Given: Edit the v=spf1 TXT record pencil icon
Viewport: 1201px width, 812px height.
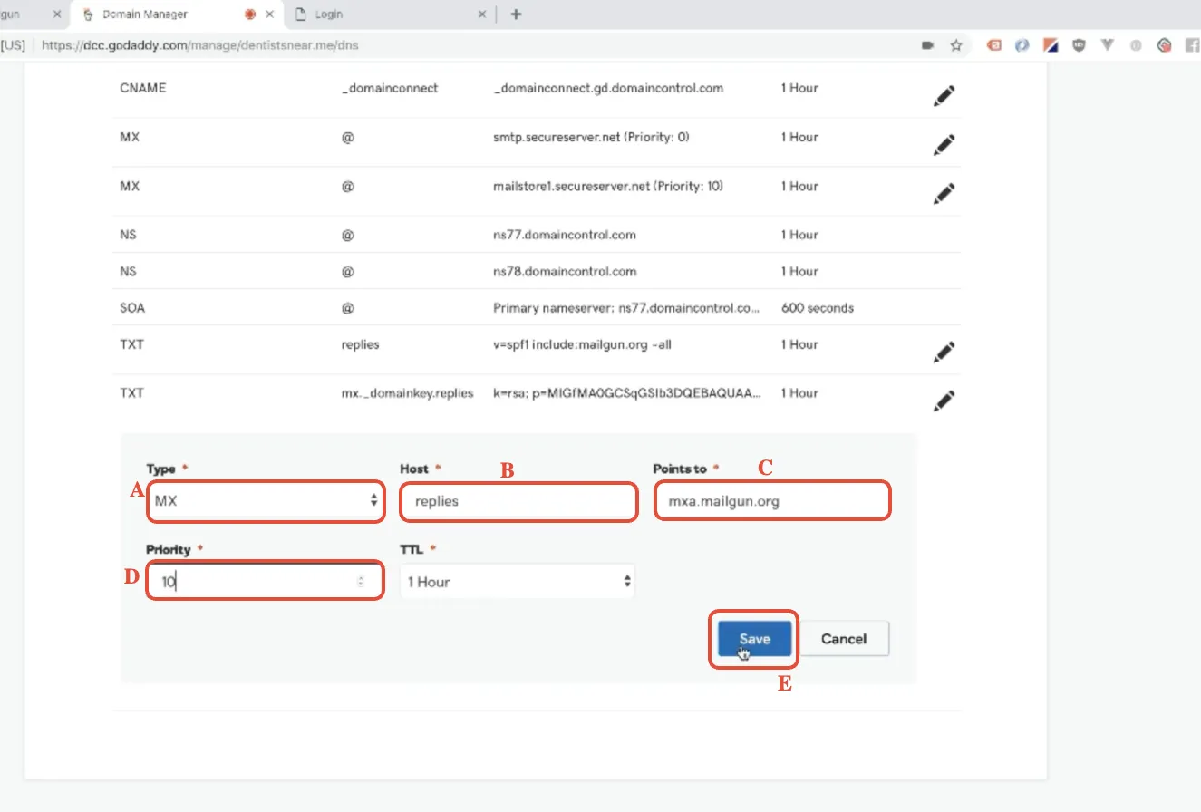Looking at the screenshot, I should (944, 353).
